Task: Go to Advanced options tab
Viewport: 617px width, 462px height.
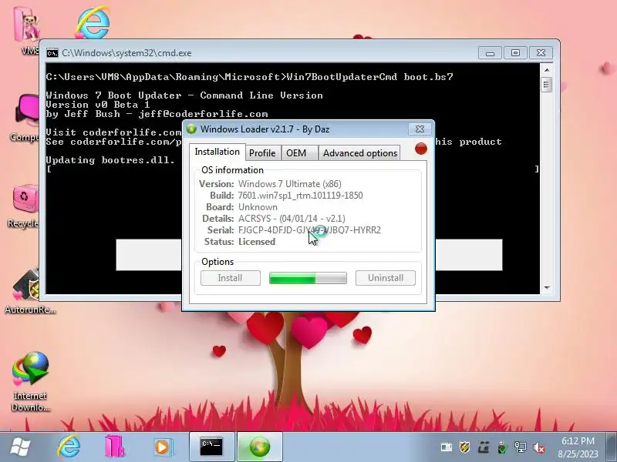Action: click(359, 152)
